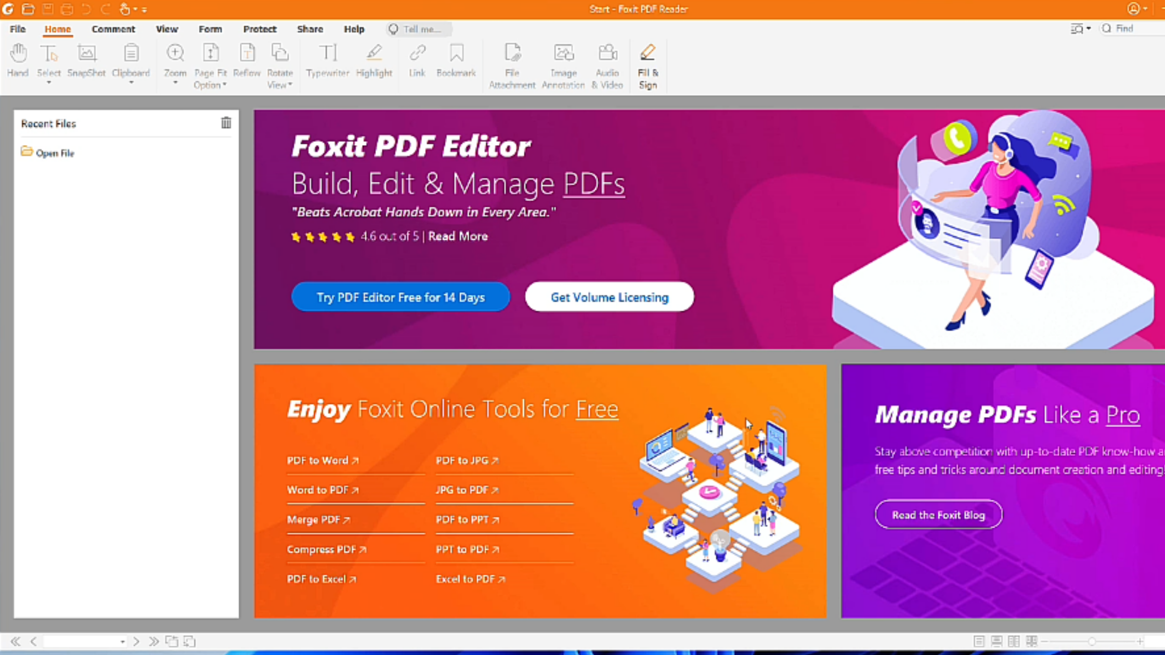Open the Image Annotation tool

(x=563, y=67)
